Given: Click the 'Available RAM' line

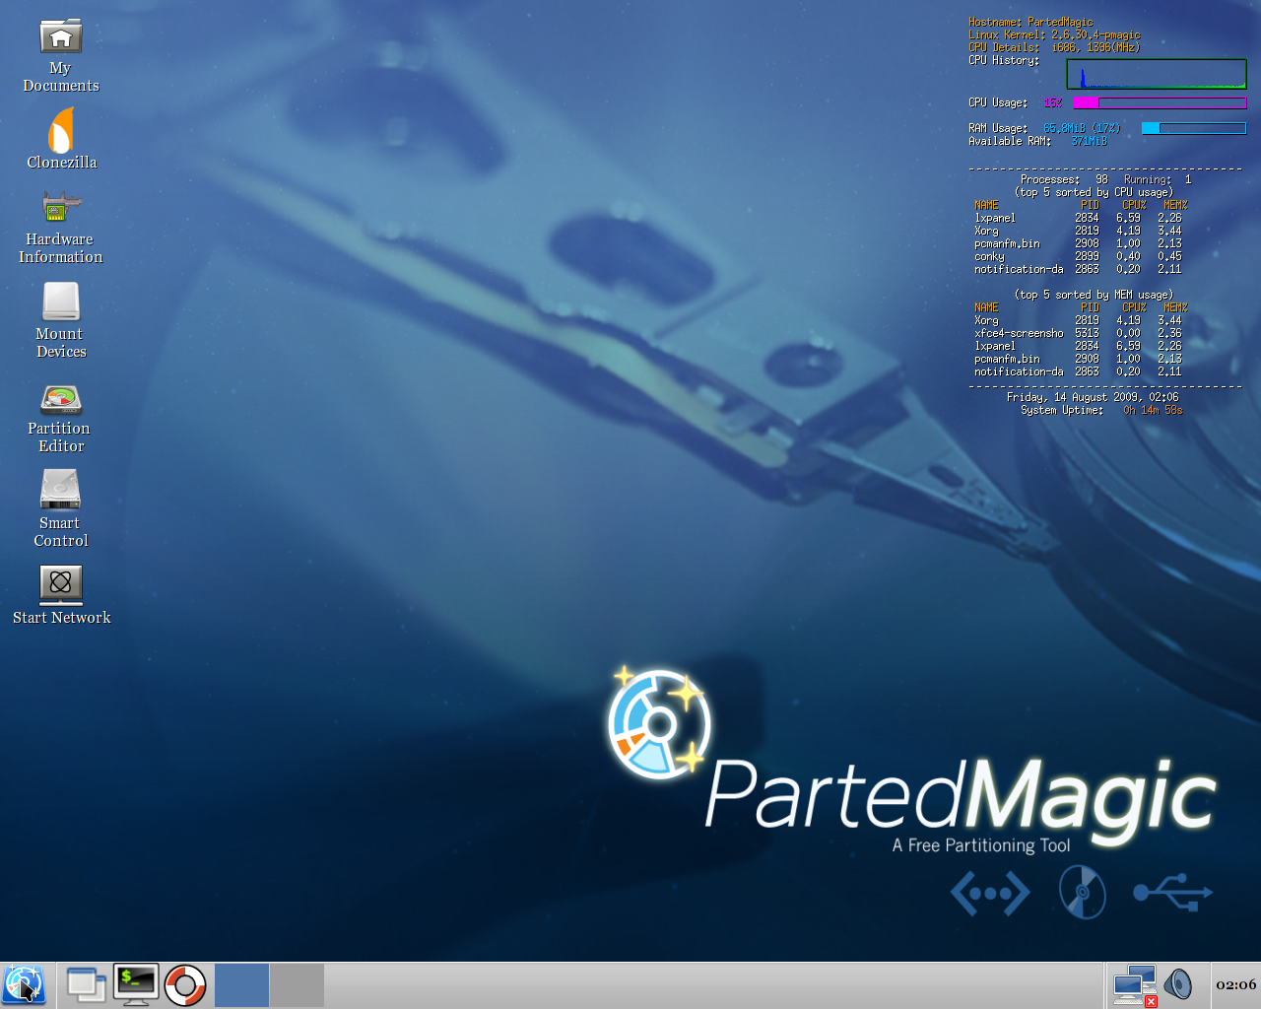Looking at the screenshot, I should click(x=1037, y=141).
